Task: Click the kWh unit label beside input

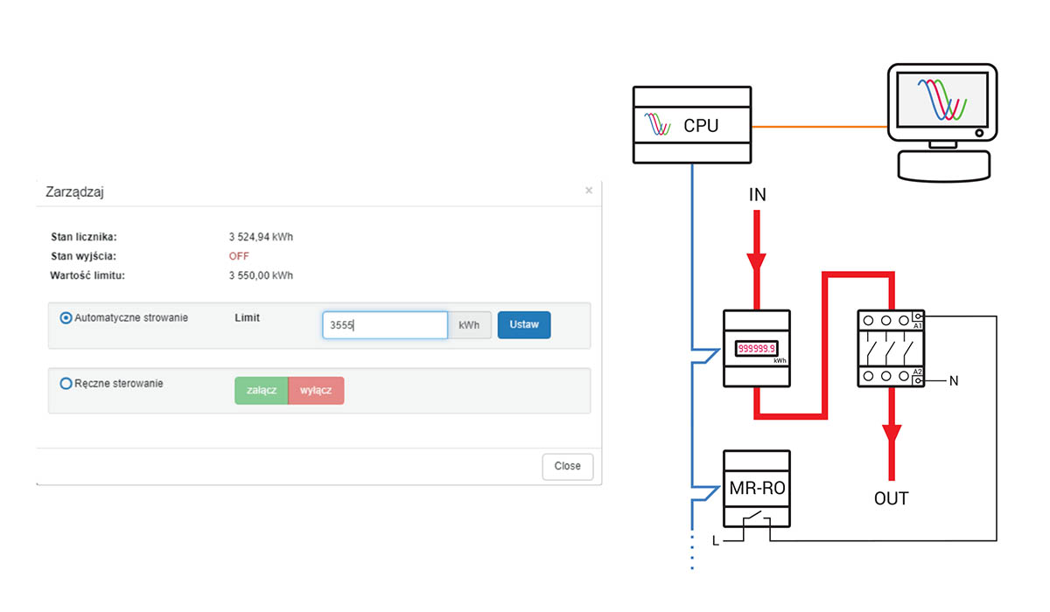Action: 469,325
